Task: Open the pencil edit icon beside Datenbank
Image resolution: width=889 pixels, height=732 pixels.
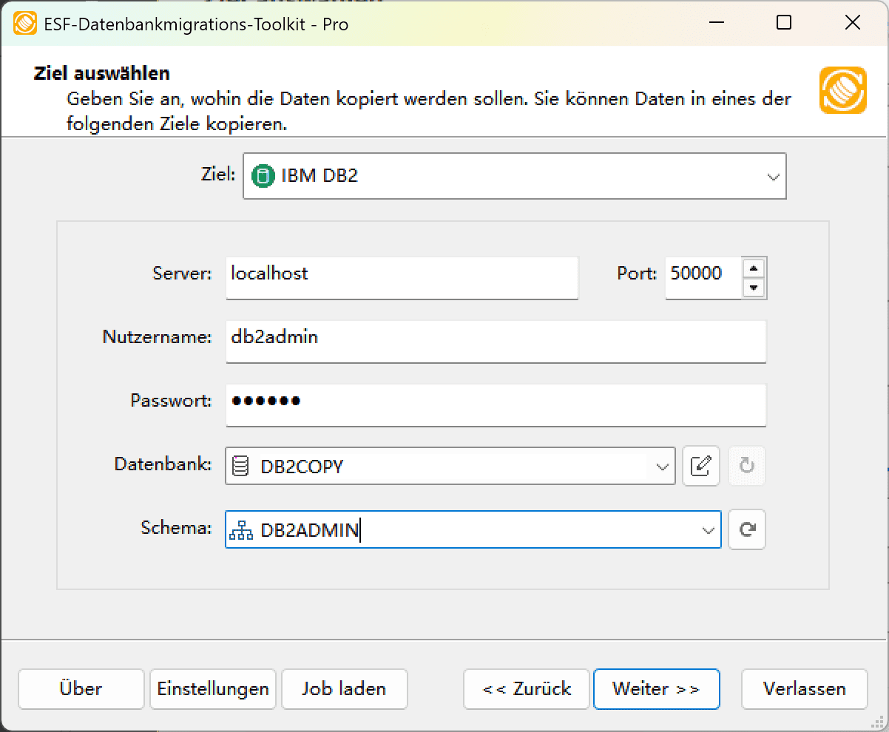Action: coord(701,466)
